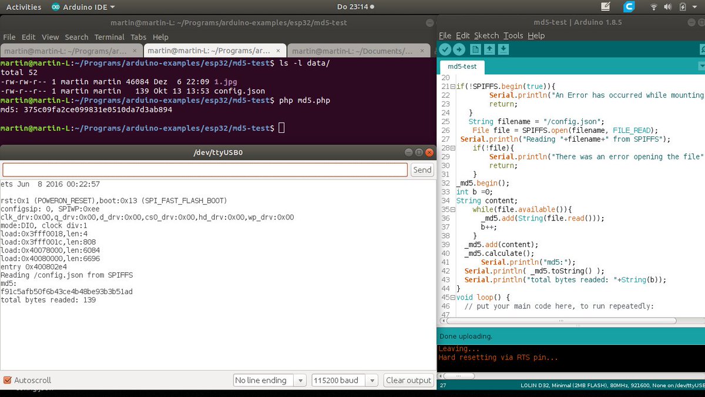Open terminal View menu

(50, 37)
